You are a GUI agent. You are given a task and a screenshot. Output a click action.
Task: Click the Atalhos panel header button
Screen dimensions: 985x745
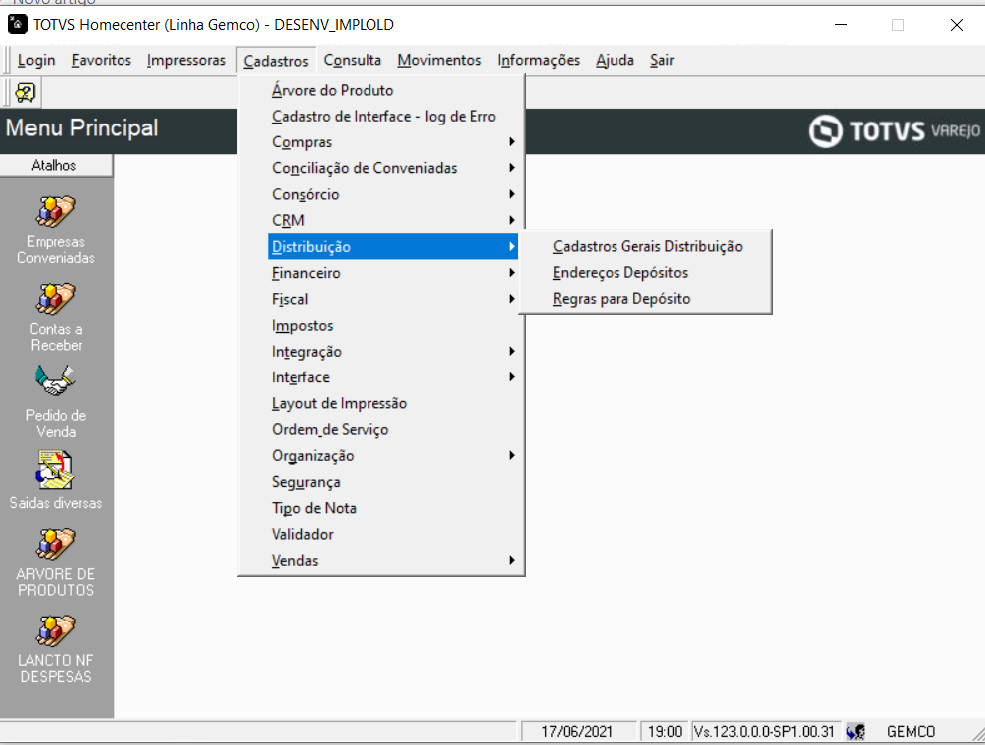click(56, 166)
